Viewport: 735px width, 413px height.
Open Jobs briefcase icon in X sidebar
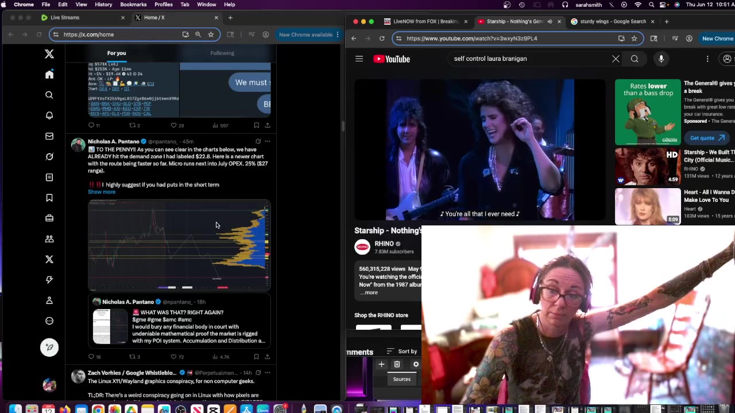point(49,218)
